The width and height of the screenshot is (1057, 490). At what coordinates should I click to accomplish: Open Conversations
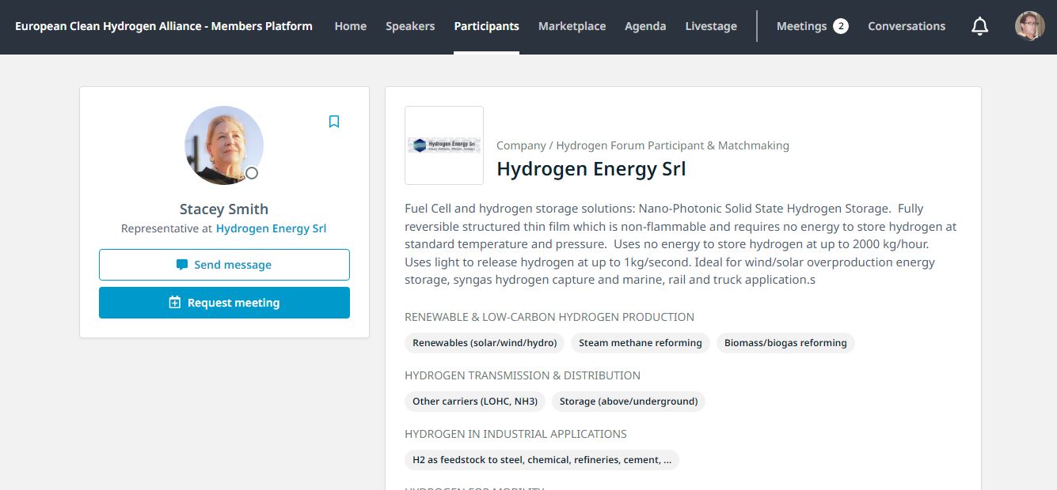907,26
